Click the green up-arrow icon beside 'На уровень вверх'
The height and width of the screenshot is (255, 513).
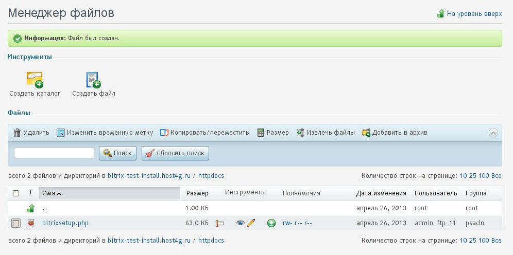point(441,14)
